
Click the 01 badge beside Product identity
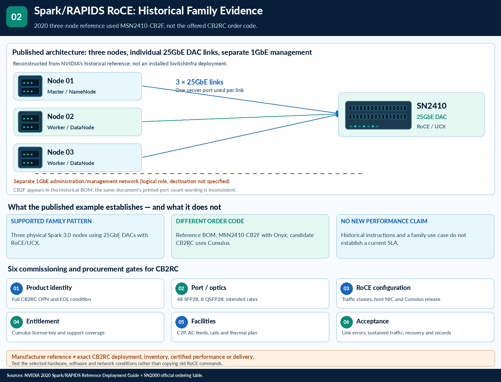point(16,288)
